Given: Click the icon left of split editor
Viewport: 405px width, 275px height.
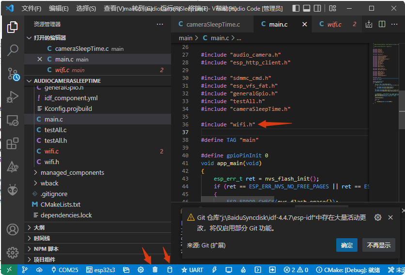Looking at the screenshot, I should [x=369, y=24].
